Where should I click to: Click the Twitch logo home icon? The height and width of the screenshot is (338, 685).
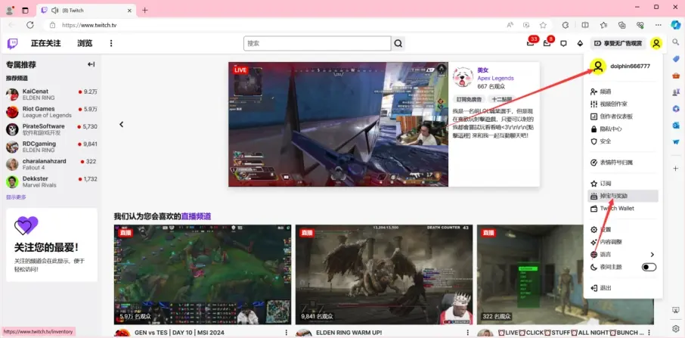click(x=12, y=43)
